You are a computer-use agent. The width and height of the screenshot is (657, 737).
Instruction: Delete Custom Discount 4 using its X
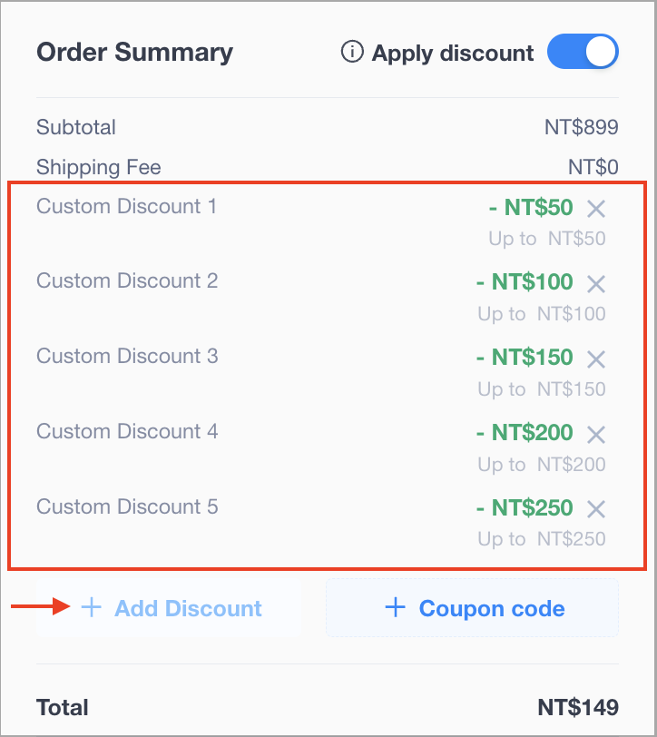click(596, 434)
